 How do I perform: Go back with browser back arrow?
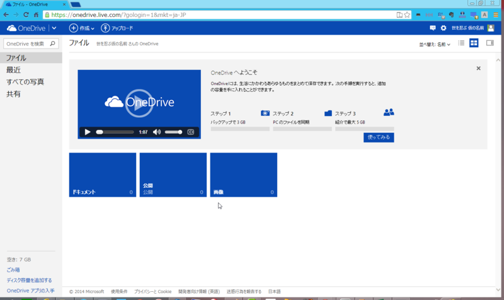pos(6,14)
